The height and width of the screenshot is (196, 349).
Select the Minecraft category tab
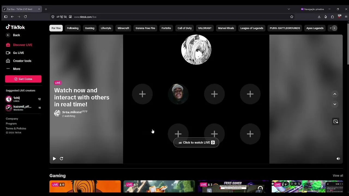123,28
